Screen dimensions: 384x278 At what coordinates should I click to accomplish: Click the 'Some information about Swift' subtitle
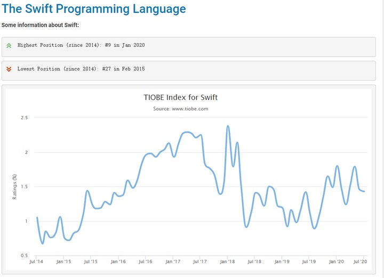[41, 25]
